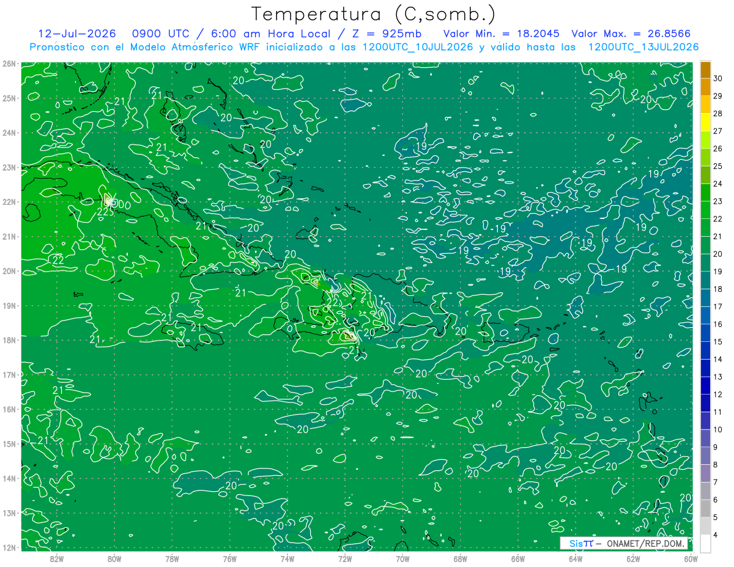Click the legend number "10"
Viewport: 734px width, 567px height.
(x=718, y=429)
